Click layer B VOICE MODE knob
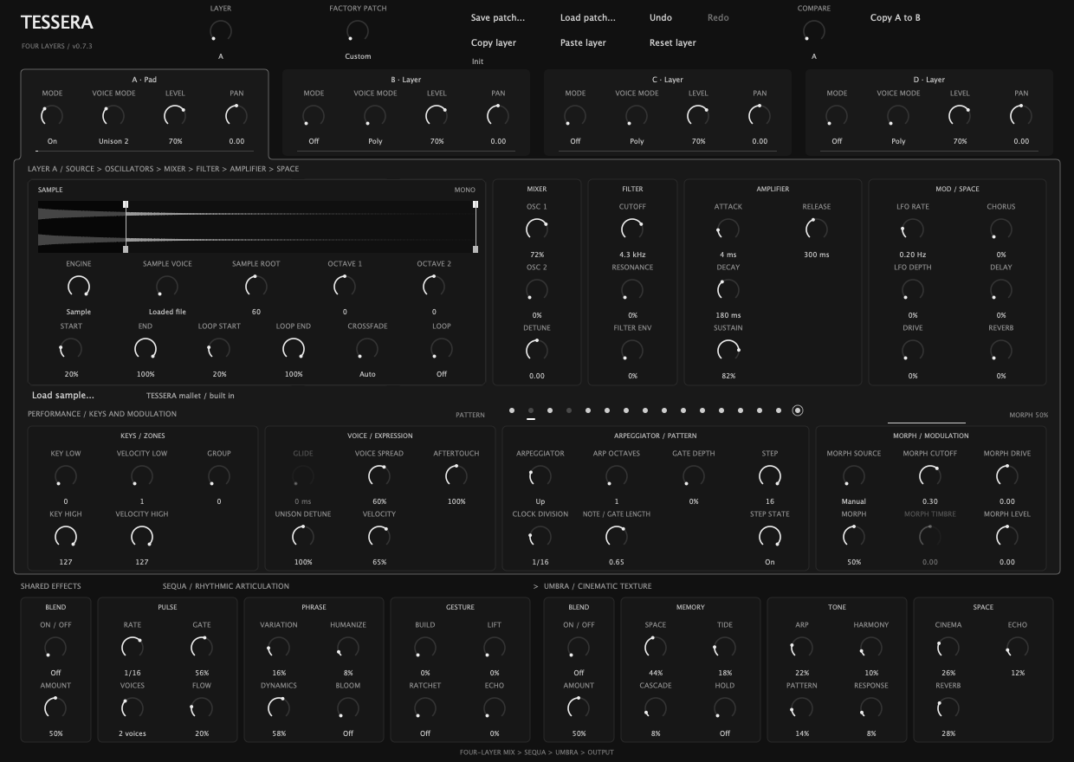 point(375,115)
